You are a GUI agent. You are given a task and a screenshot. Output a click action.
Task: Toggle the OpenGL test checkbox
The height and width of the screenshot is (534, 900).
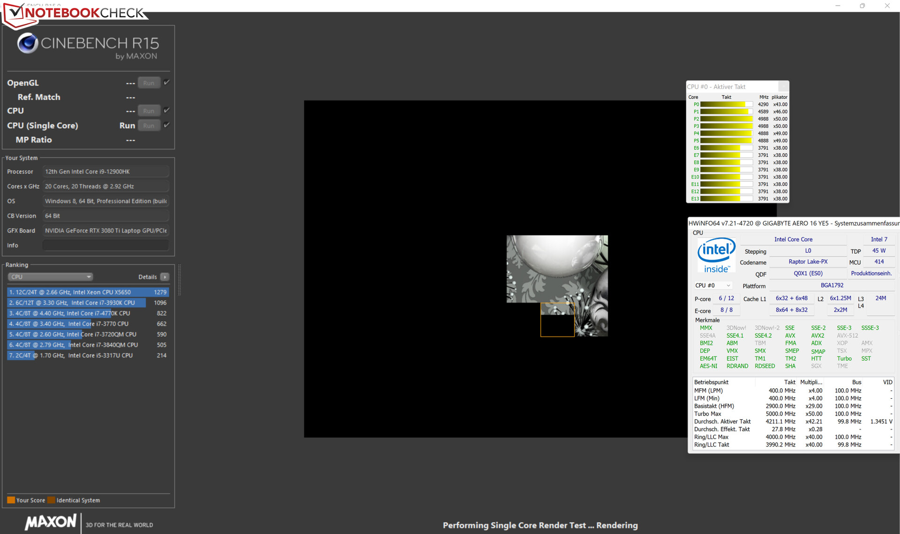[x=166, y=82]
